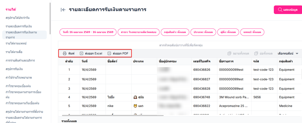Open the ผู้สั่ง filter chip
Screen dimensions: 302x123
228,32
